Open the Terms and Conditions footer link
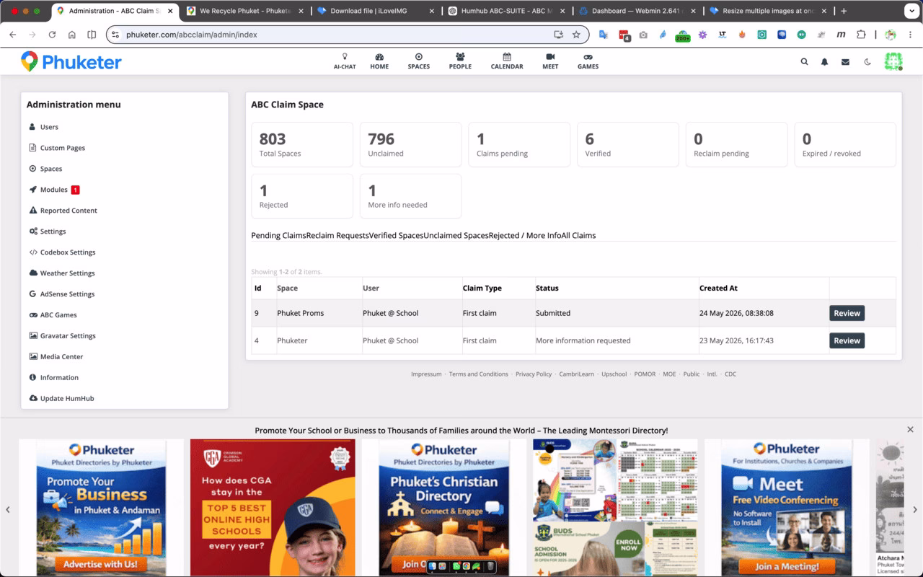Screen dimensions: 923x577 tap(478, 374)
